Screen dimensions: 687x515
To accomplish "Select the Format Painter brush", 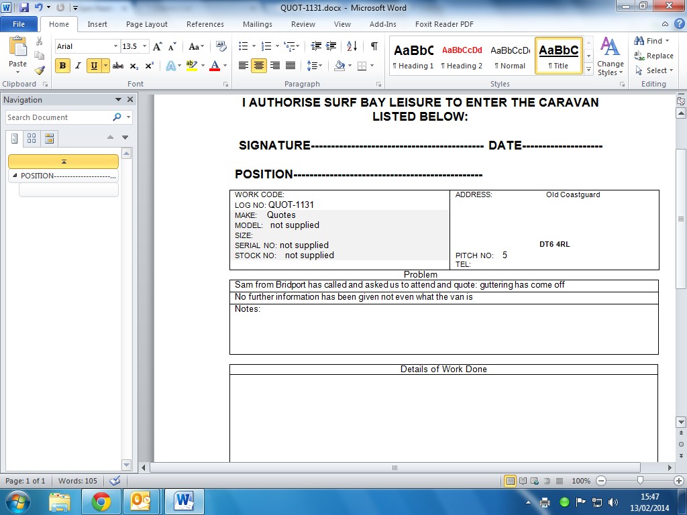I will coord(40,70).
